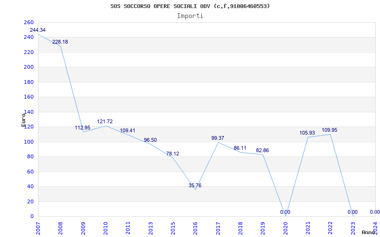Screen dimensions: 380x237
Task: Click the 82.86 value label
Action: [262, 150]
